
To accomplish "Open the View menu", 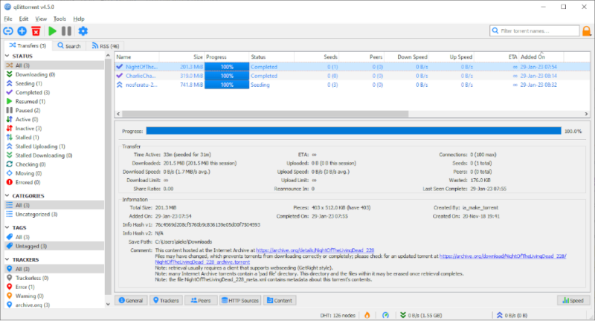I will [41, 19].
